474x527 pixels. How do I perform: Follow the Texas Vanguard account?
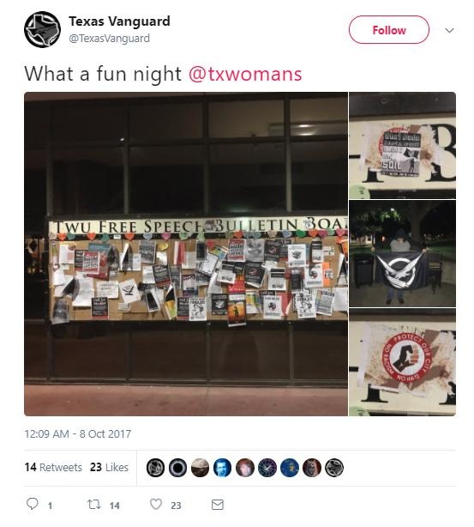point(389,29)
